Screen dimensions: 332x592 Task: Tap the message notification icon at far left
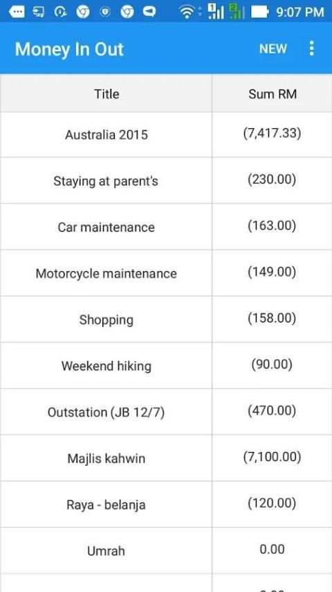[x=17, y=12]
